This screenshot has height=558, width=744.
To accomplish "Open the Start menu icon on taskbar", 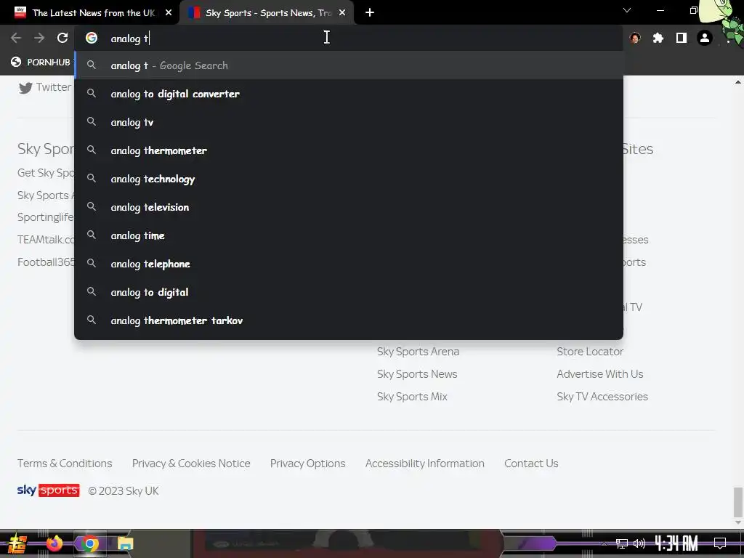I will (17, 543).
